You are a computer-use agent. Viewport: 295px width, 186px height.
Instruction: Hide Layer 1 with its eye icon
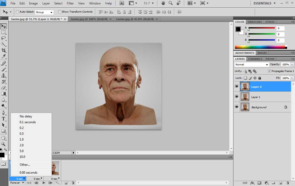click(x=237, y=97)
